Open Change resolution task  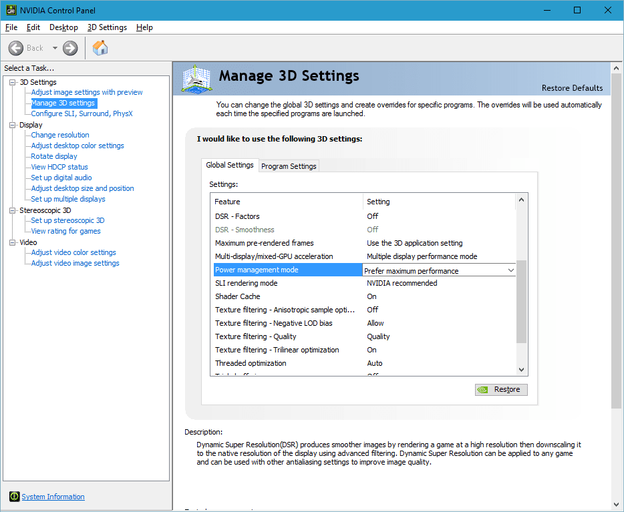60,135
